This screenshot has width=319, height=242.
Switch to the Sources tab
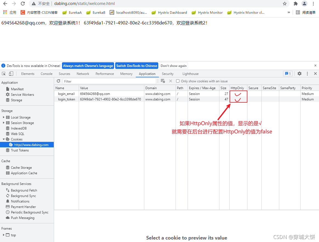[64, 74]
